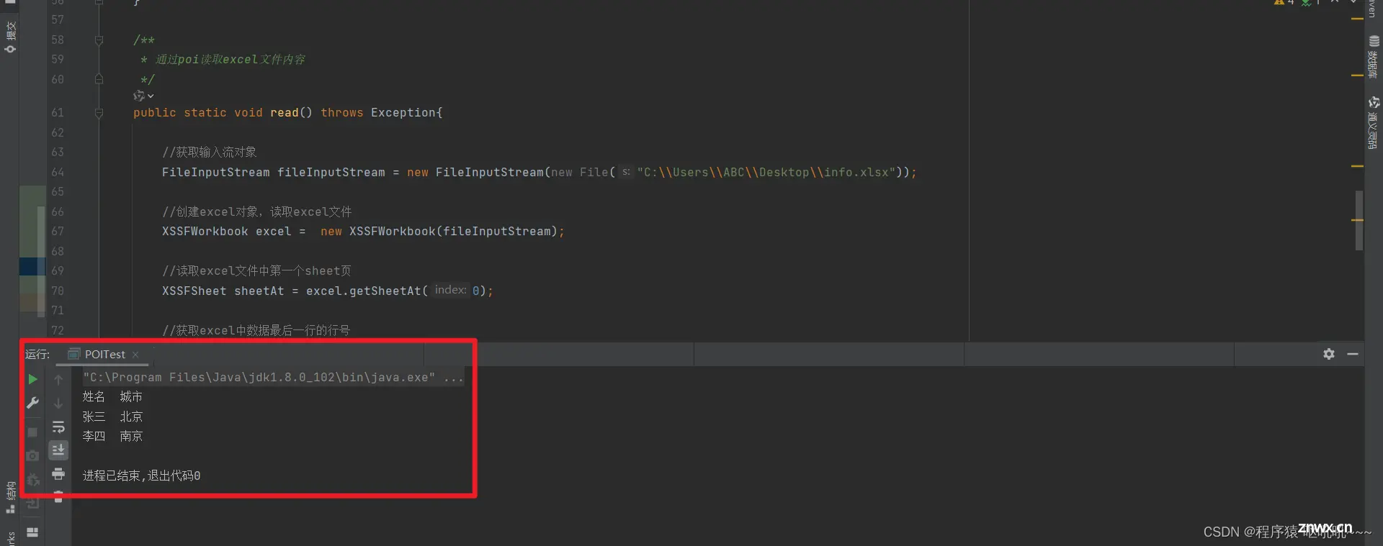Click the line number 70 in gutter

click(x=58, y=291)
